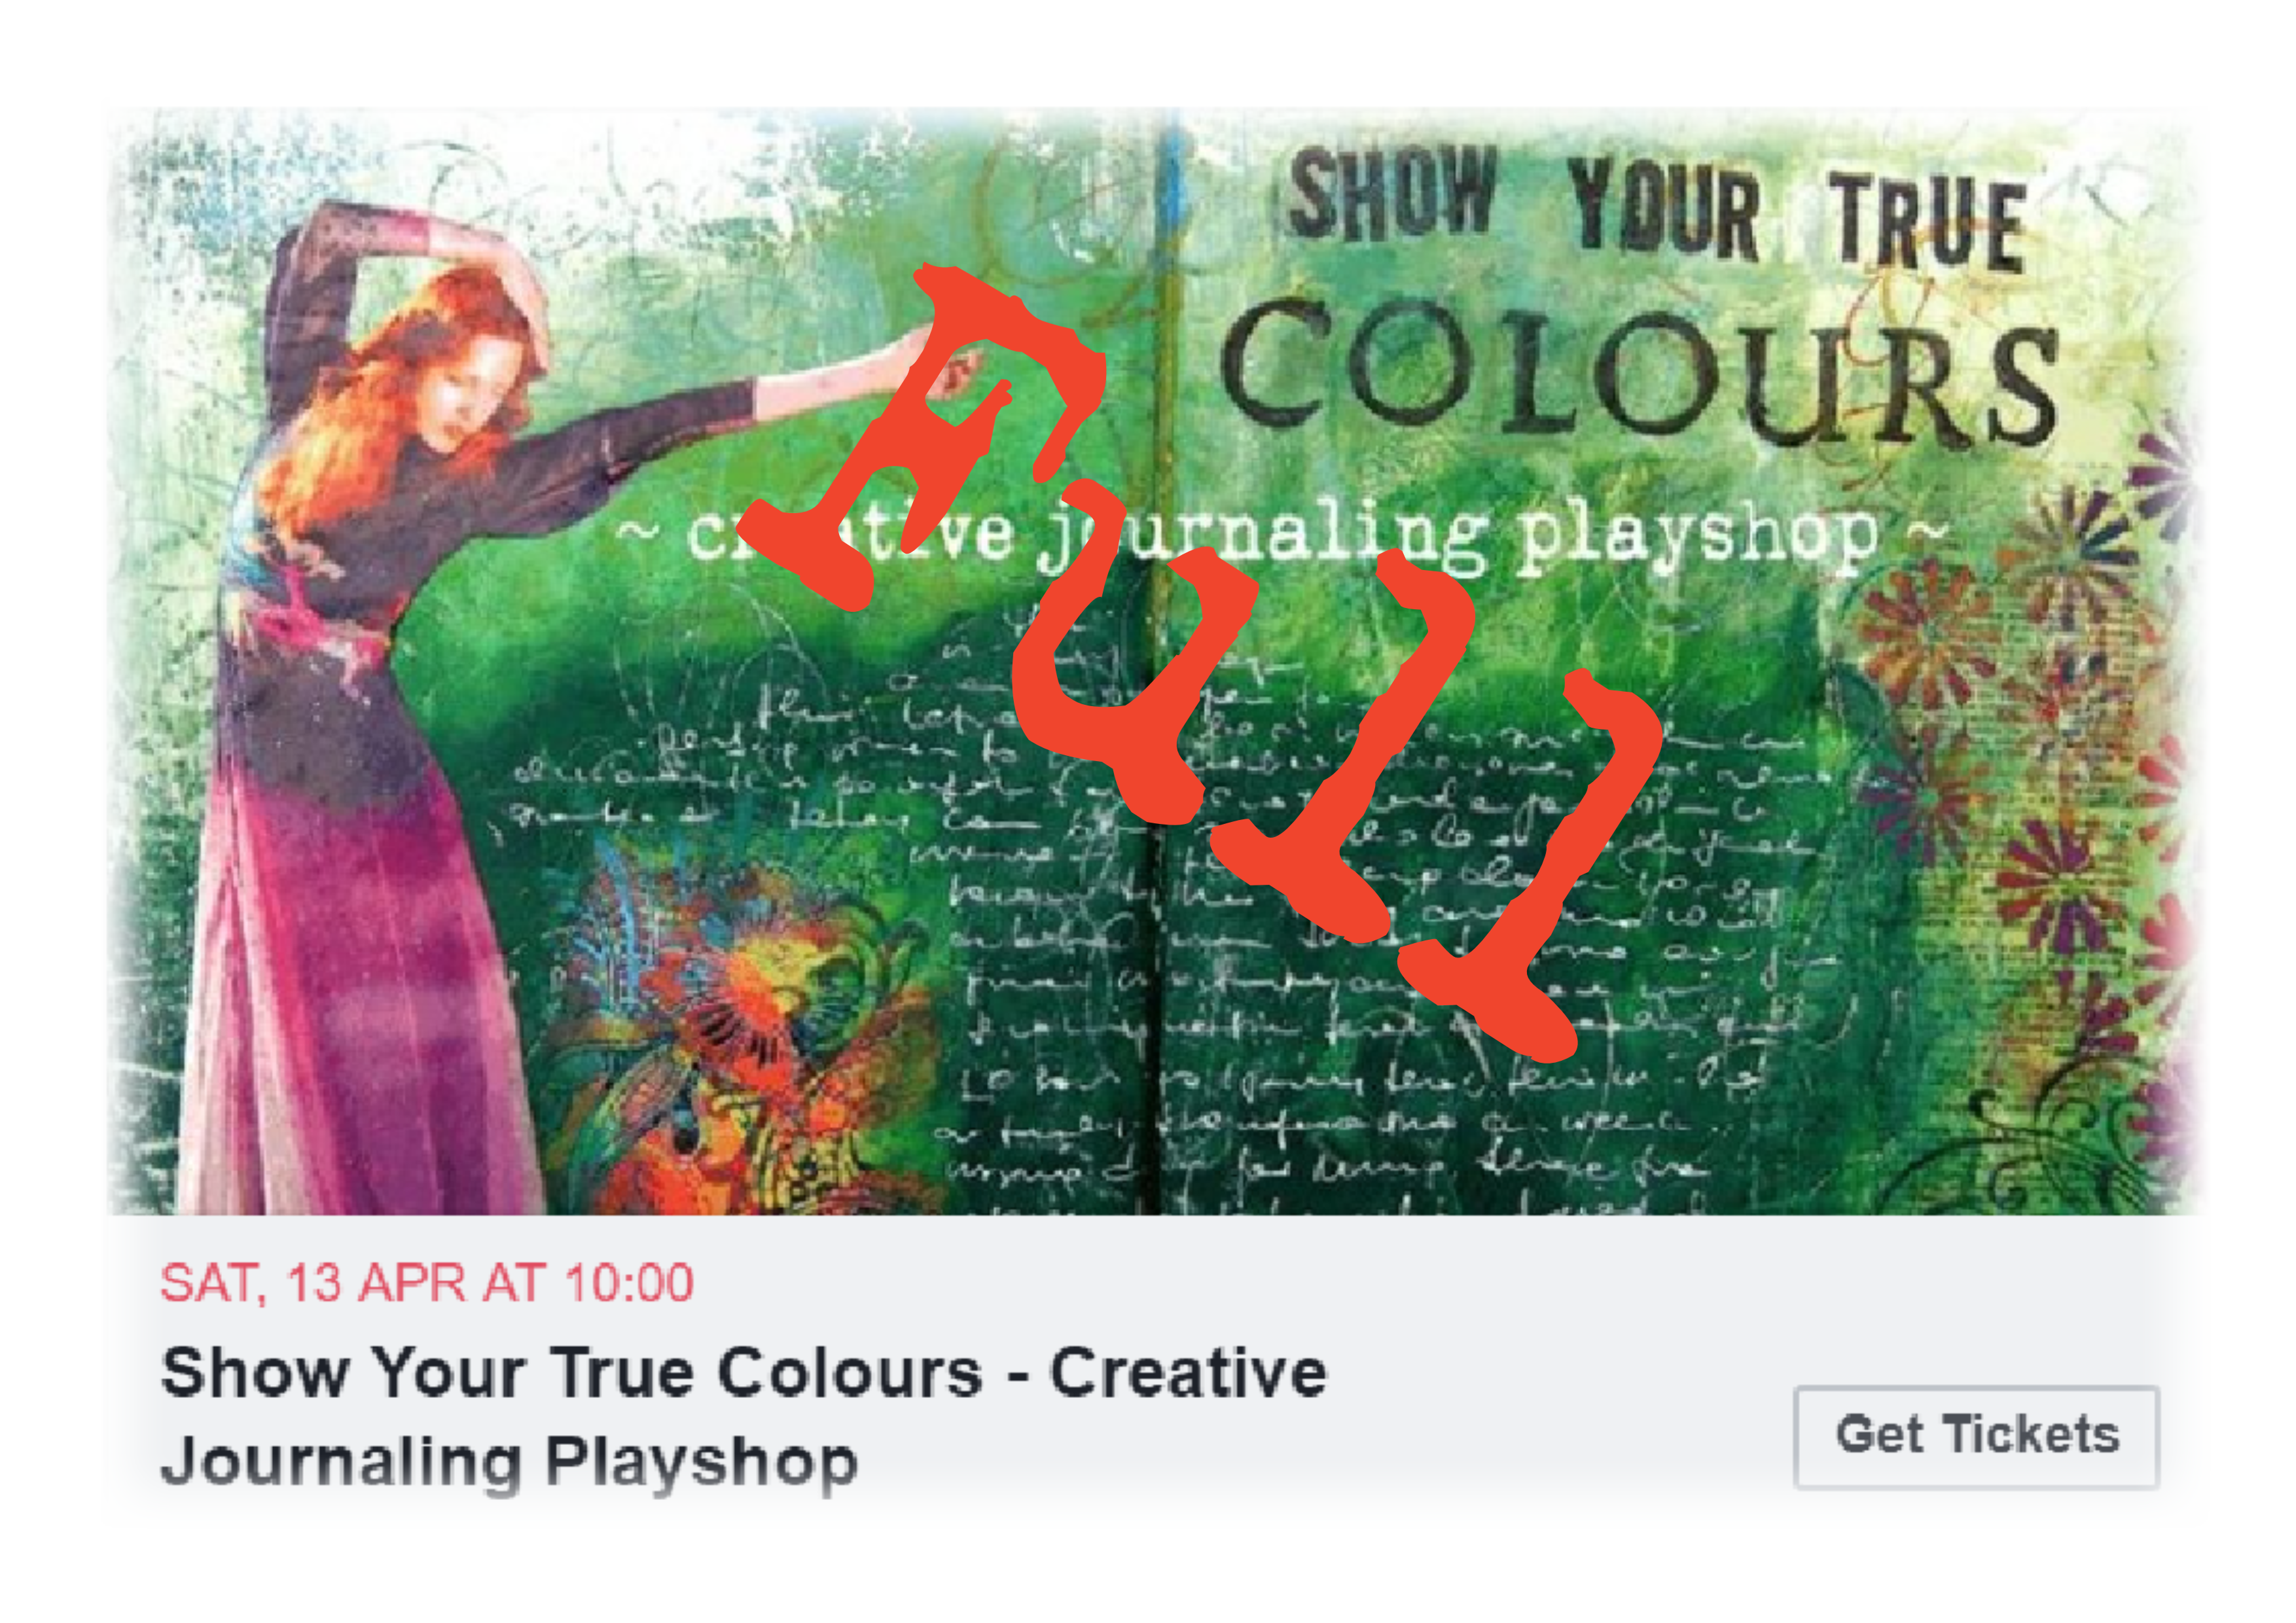The width and height of the screenshot is (2296, 1623).
Task: Click the word 'Creative' in event title
Action: click(1188, 1372)
